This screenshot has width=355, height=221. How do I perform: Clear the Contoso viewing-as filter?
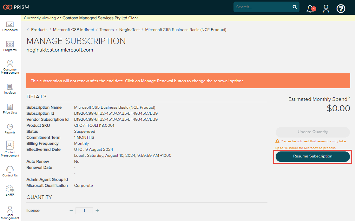(x=133, y=18)
